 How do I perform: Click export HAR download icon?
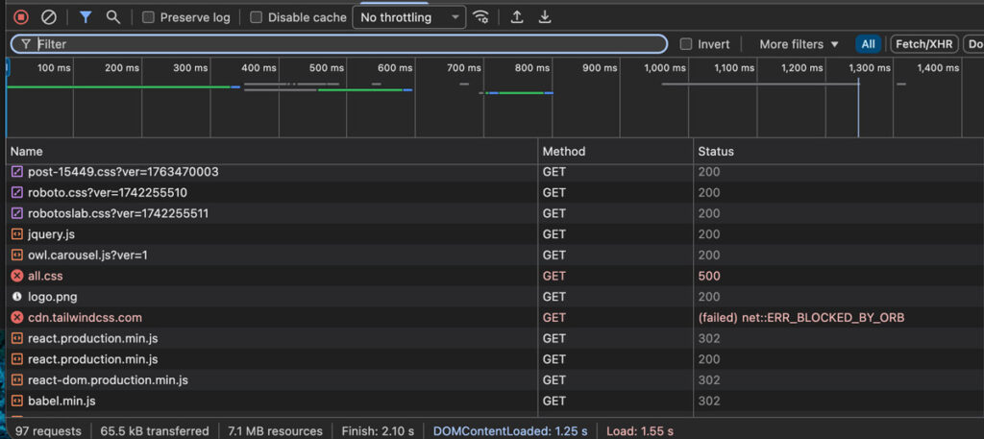pos(545,17)
